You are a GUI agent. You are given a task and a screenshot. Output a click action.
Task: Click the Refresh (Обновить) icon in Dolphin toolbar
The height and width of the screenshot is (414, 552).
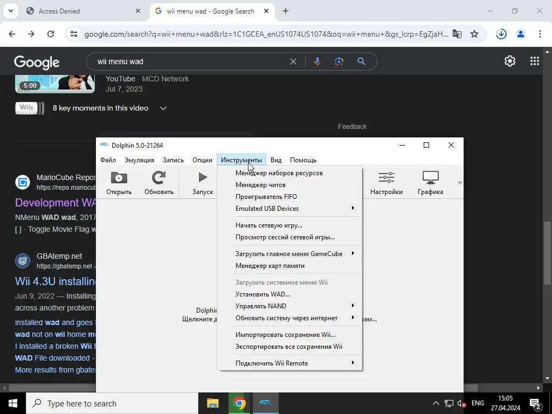[x=159, y=178]
